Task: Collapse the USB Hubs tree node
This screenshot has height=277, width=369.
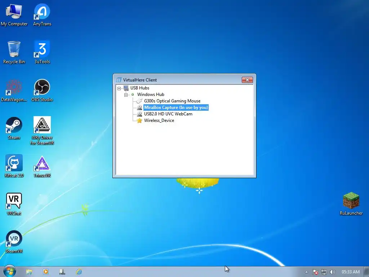Action: 119,88
